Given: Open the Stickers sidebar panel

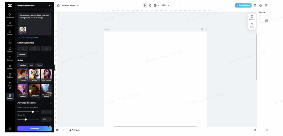Looking at the screenshot, I should (10, 58).
